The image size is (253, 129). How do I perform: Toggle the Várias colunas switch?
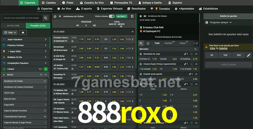(112, 16)
